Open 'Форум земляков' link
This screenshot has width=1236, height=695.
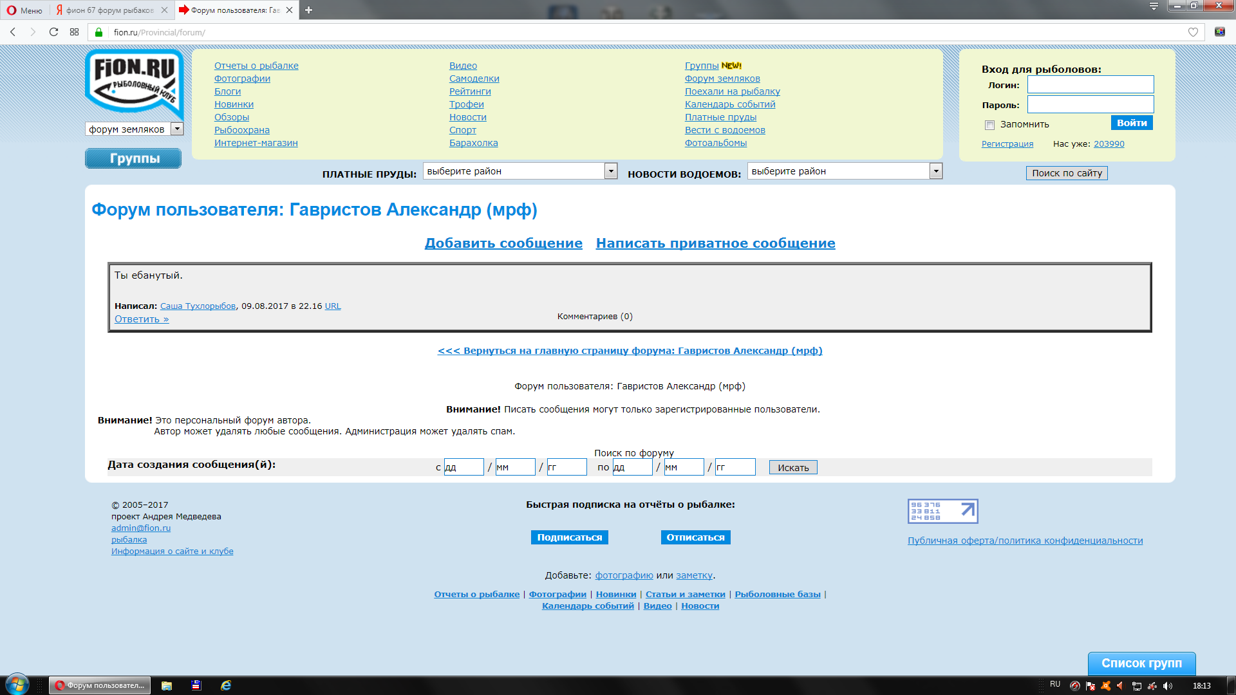pyautogui.click(x=722, y=79)
